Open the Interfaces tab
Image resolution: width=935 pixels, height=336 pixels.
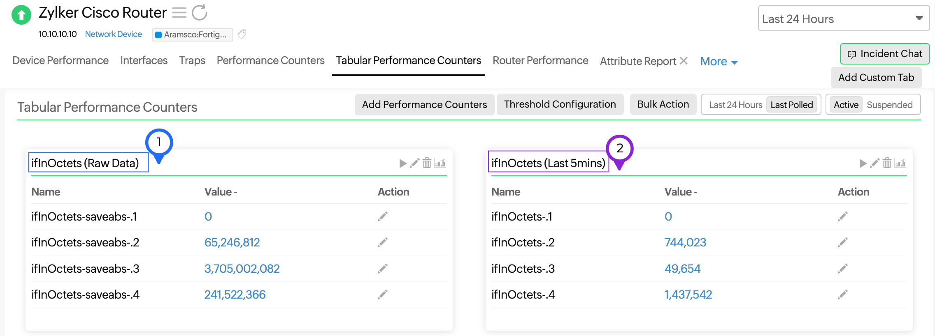(x=144, y=60)
